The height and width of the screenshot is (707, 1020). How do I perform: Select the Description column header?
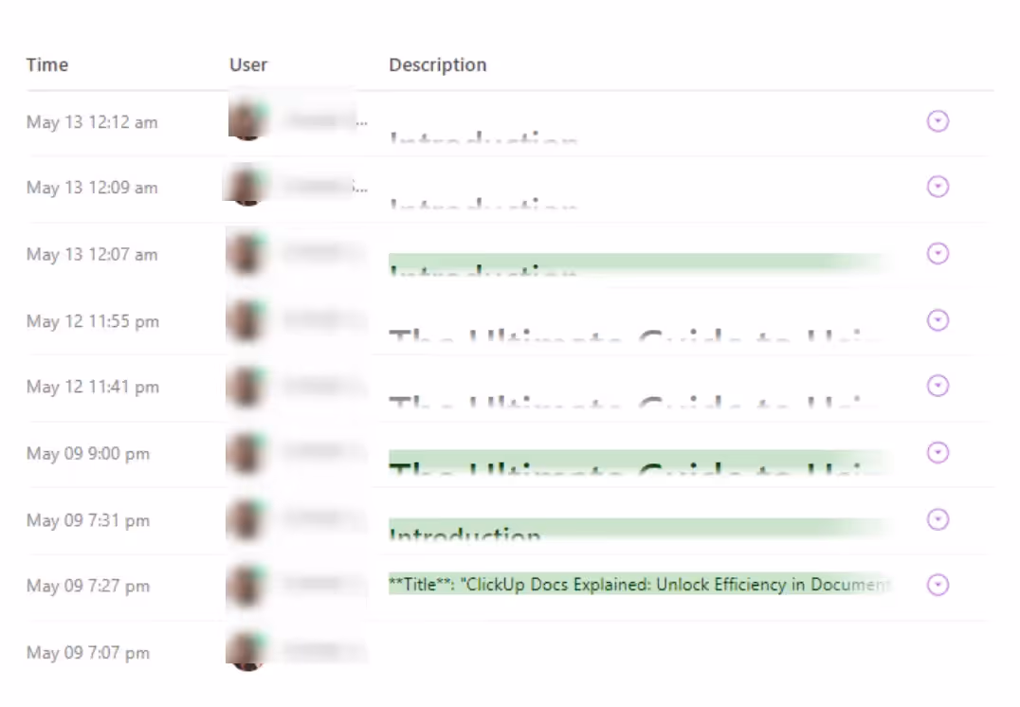tap(437, 64)
